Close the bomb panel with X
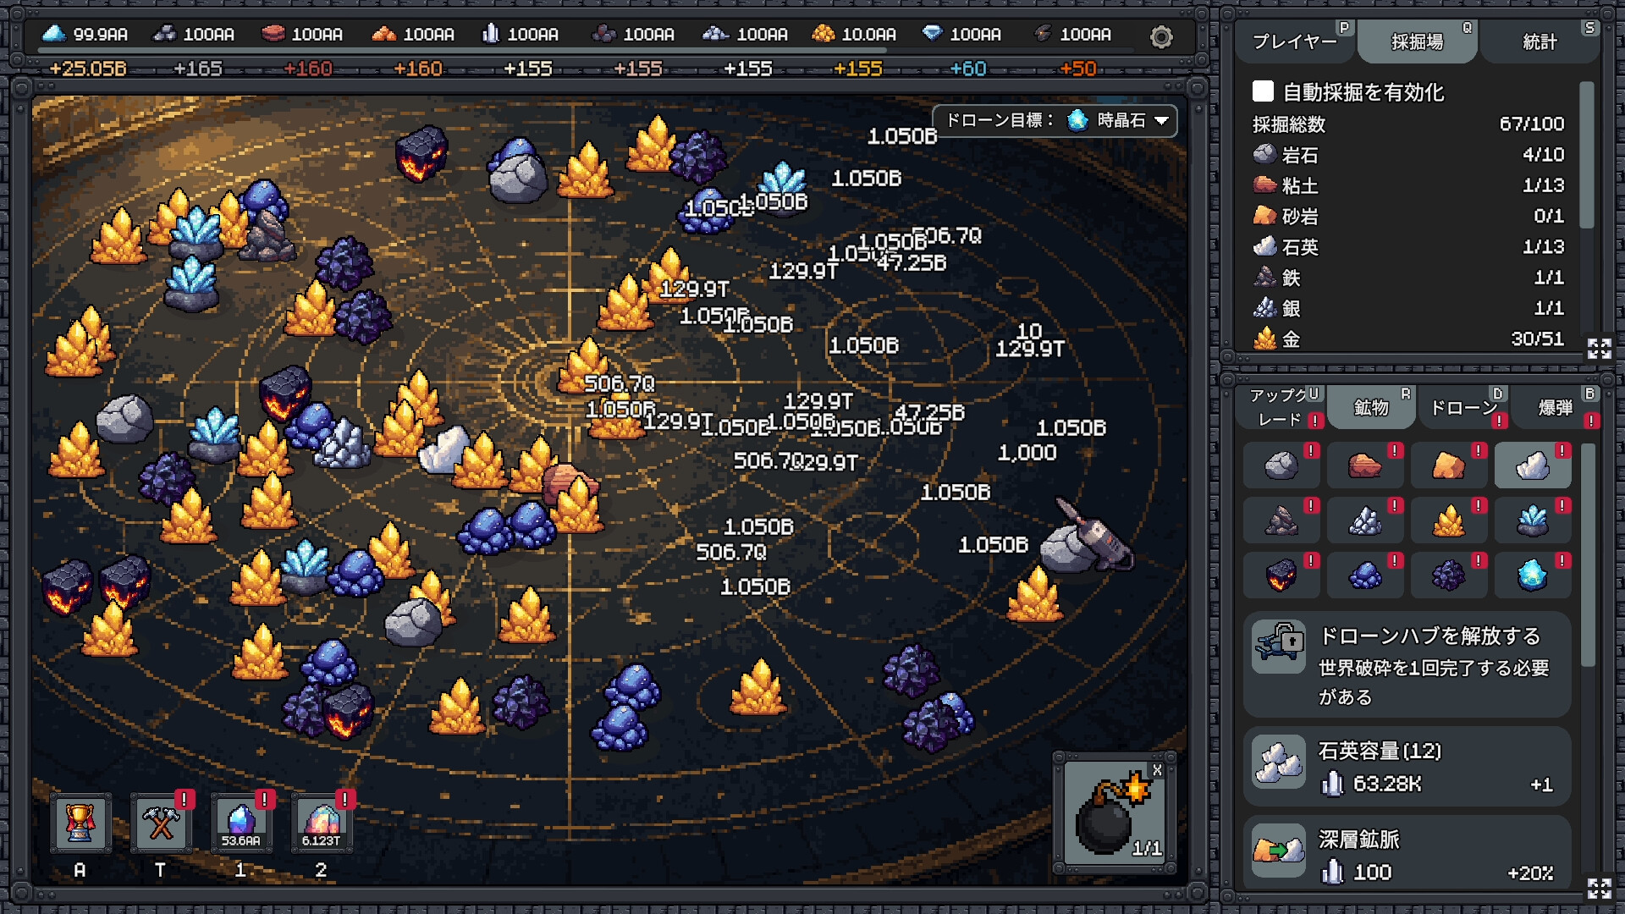Screen dimensions: 1625x914 [x=1157, y=769]
